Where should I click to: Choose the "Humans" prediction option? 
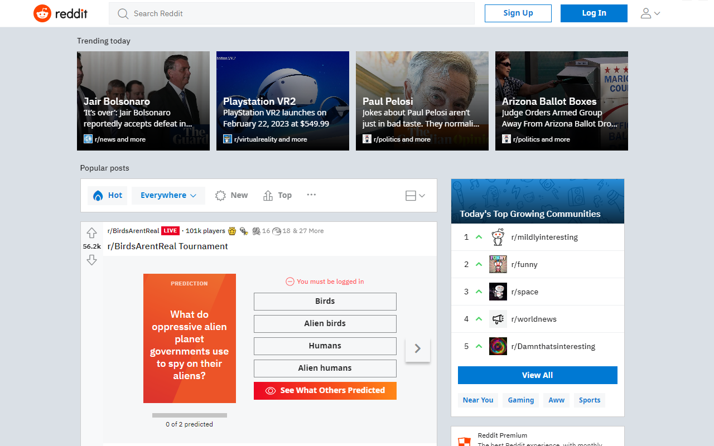(325, 346)
